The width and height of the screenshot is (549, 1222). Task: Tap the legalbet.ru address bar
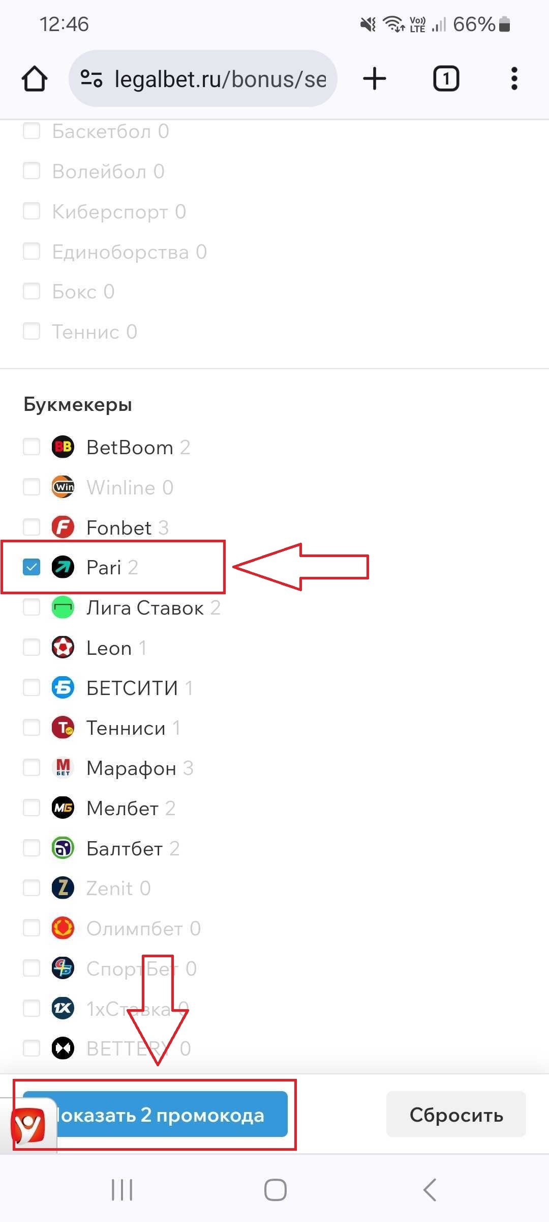(x=220, y=79)
